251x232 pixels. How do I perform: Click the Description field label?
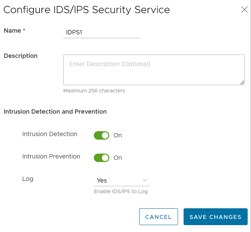(21, 56)
